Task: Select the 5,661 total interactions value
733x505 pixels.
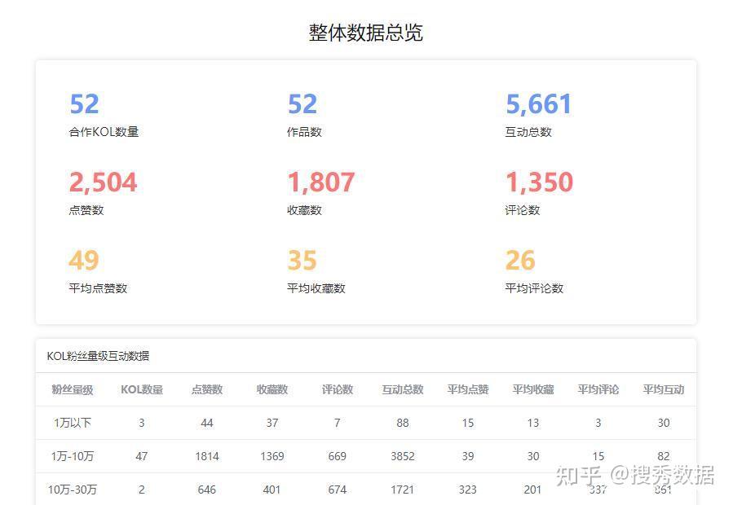Action: pos(538,103)
